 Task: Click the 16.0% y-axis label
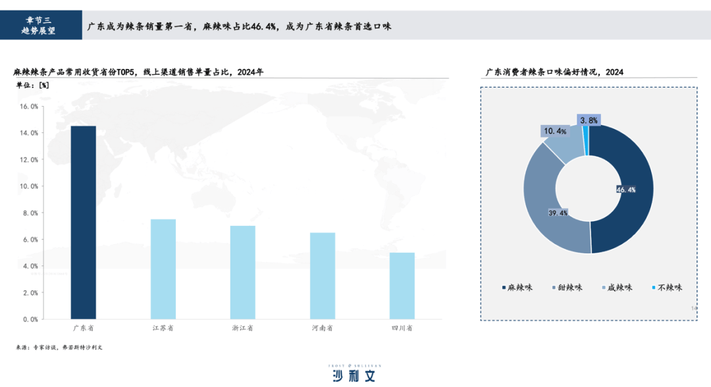tap(29, 106)
